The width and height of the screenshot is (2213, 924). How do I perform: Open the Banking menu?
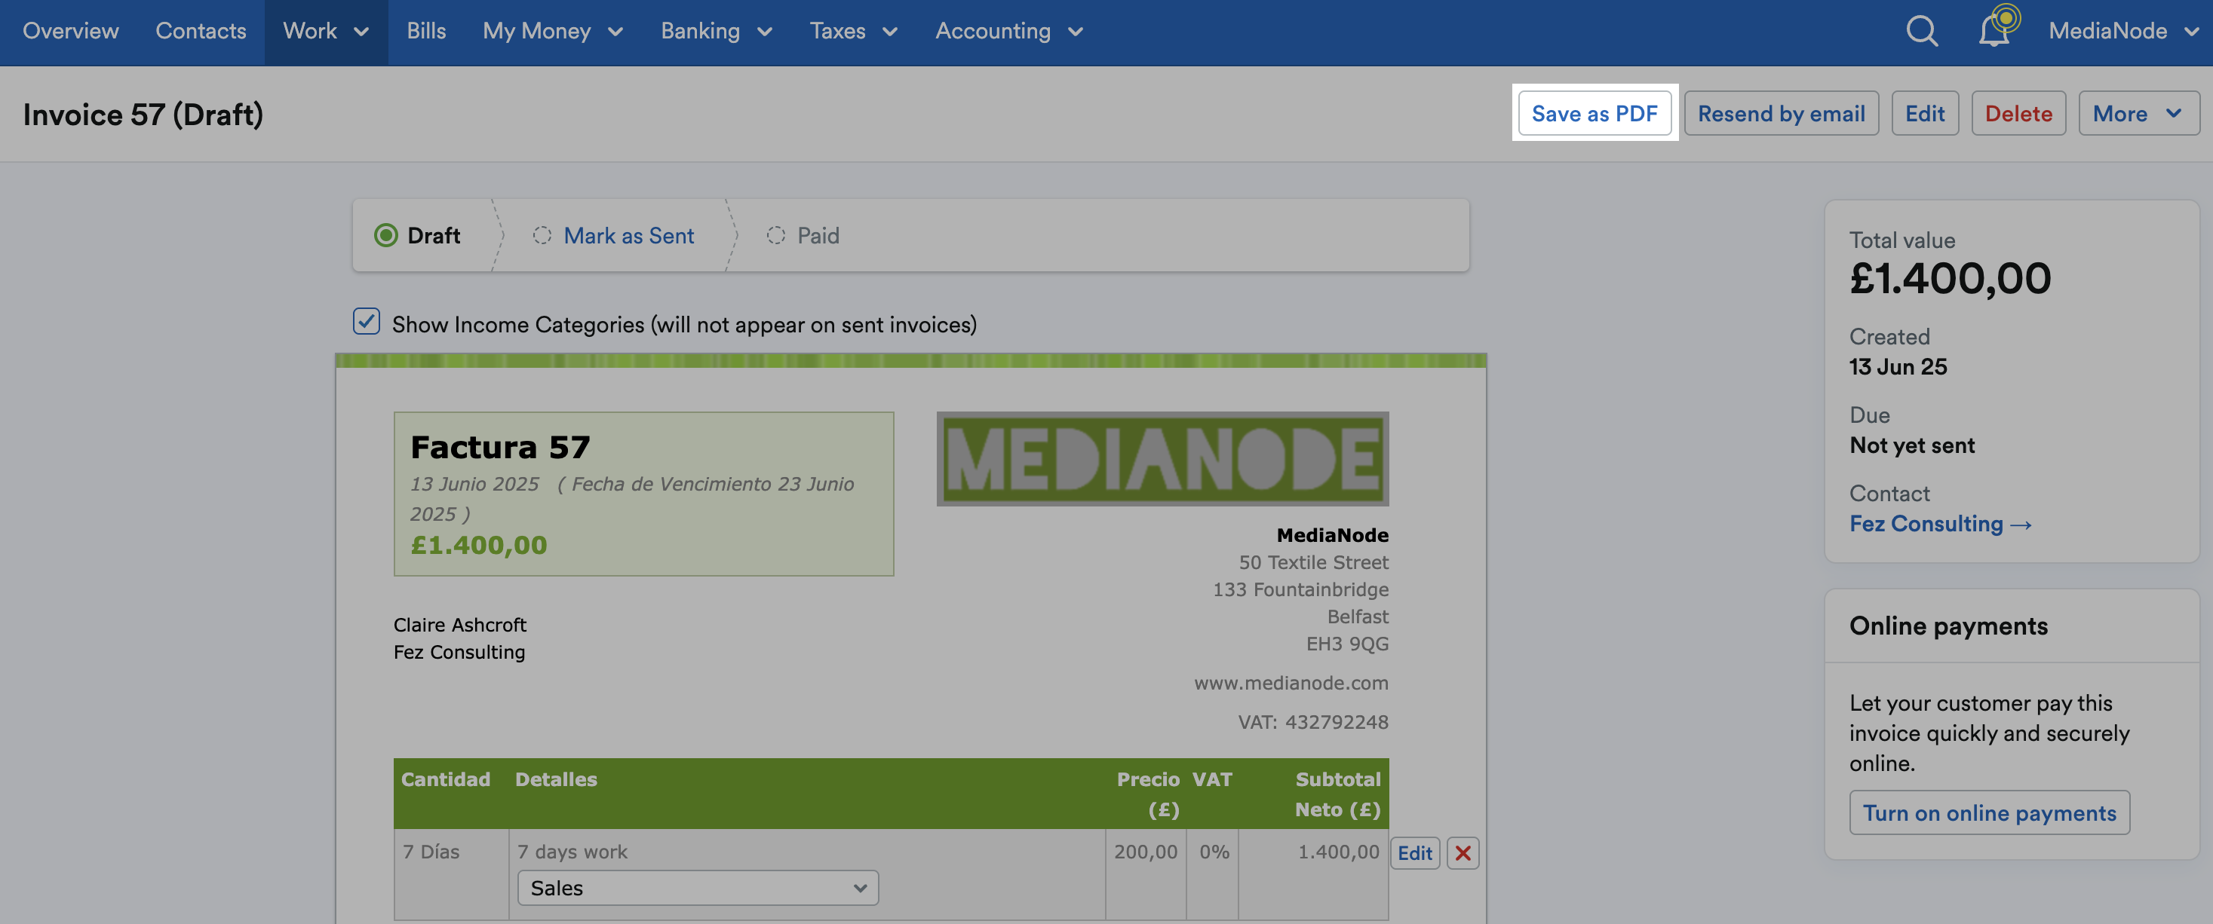716,32
